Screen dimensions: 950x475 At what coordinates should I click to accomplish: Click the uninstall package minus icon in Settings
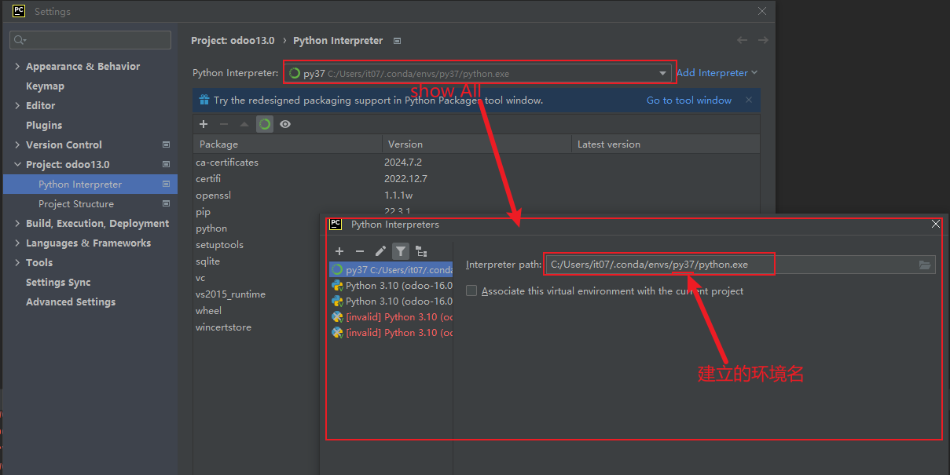tap(224, 124)
